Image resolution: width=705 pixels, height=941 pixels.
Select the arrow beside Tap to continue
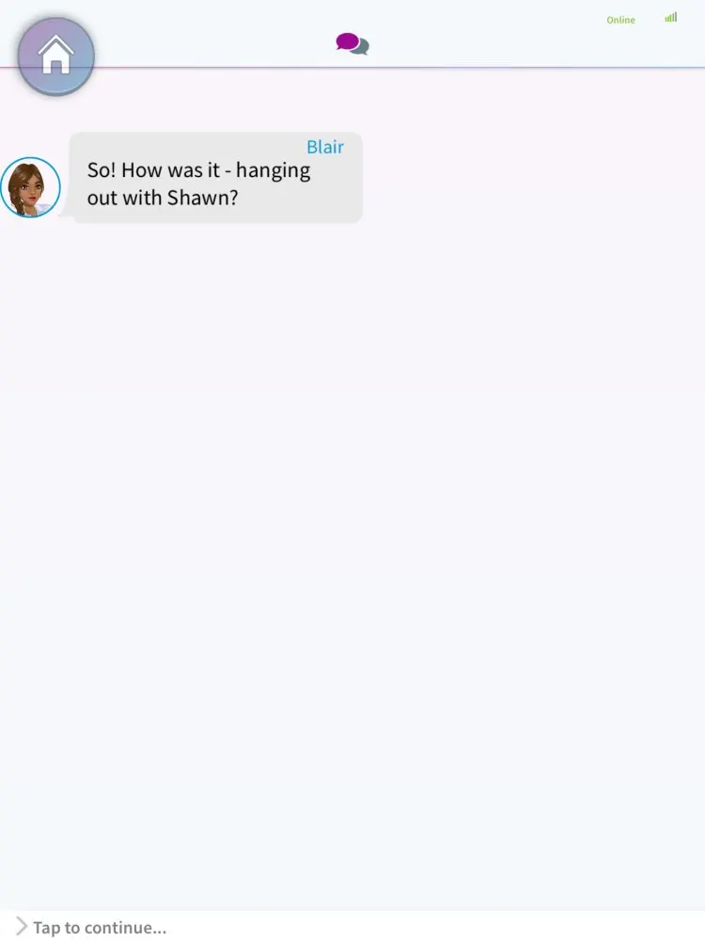click(21, 926)
